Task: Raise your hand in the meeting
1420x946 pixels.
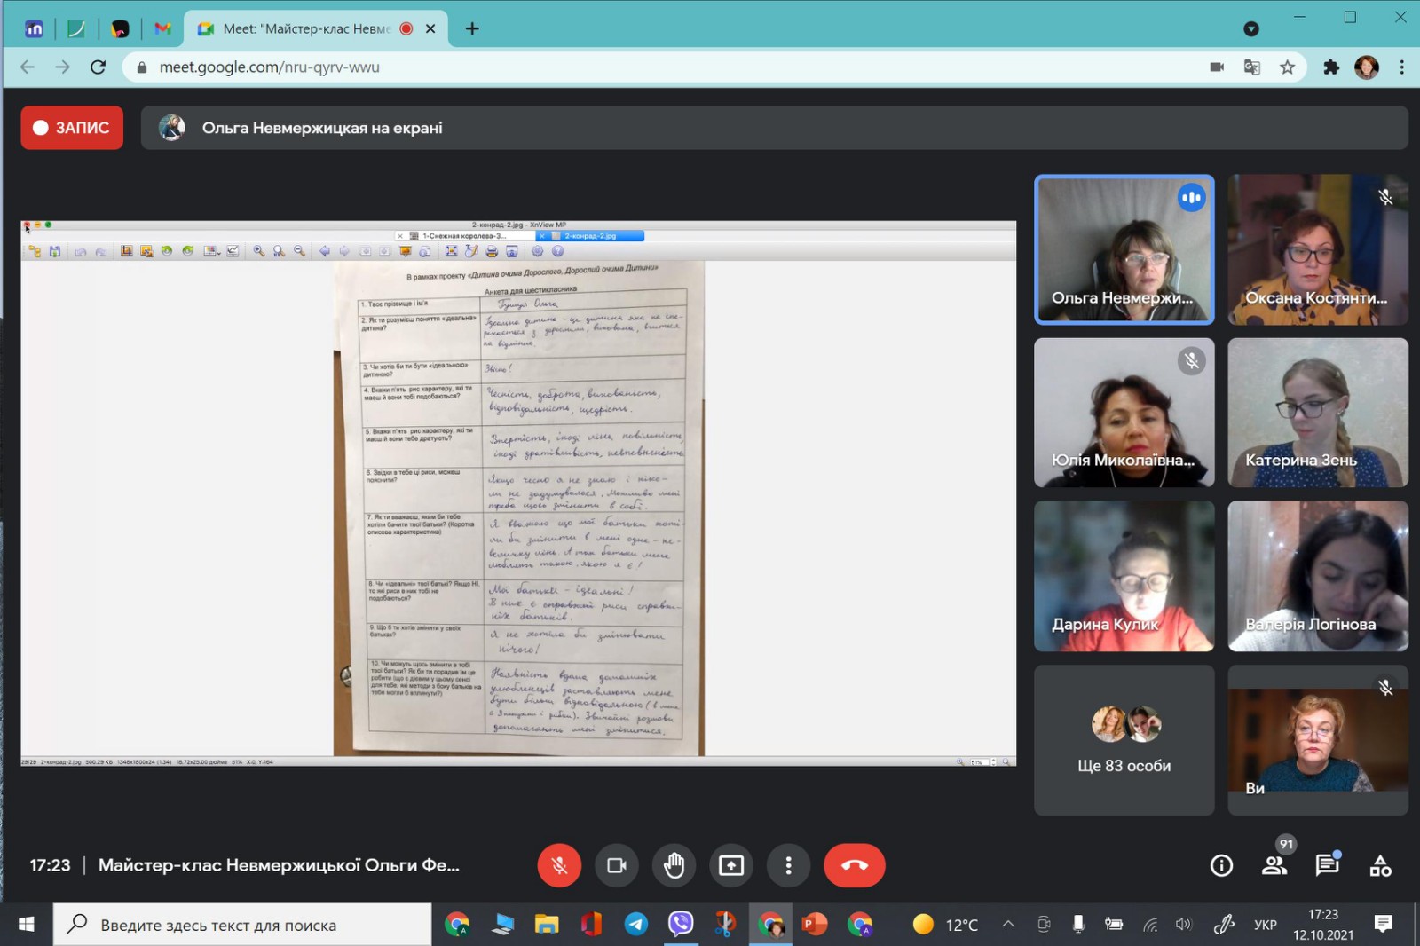Action: [x=674, y=865]
